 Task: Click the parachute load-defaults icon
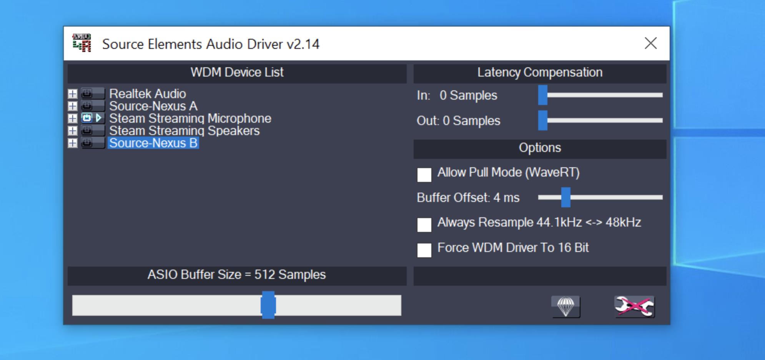pyautogui.click(x=565, y=307)
